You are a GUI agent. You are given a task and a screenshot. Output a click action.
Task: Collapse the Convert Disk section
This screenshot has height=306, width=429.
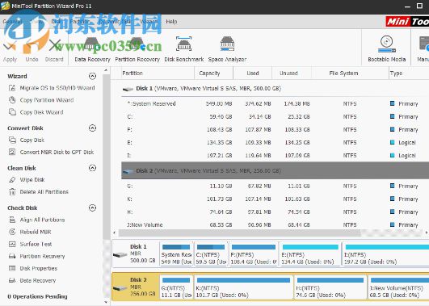click(92, 128)
